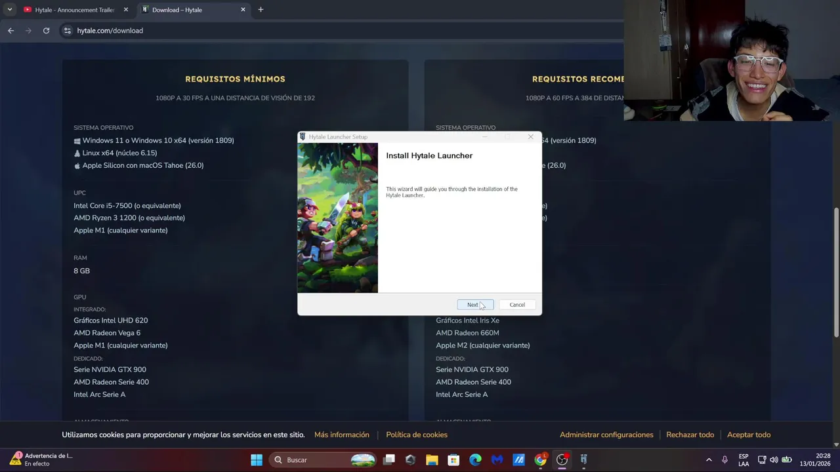The image size is (840, 472).
Task: Open Task View from the taskbar
Action: tap(389, 460)
